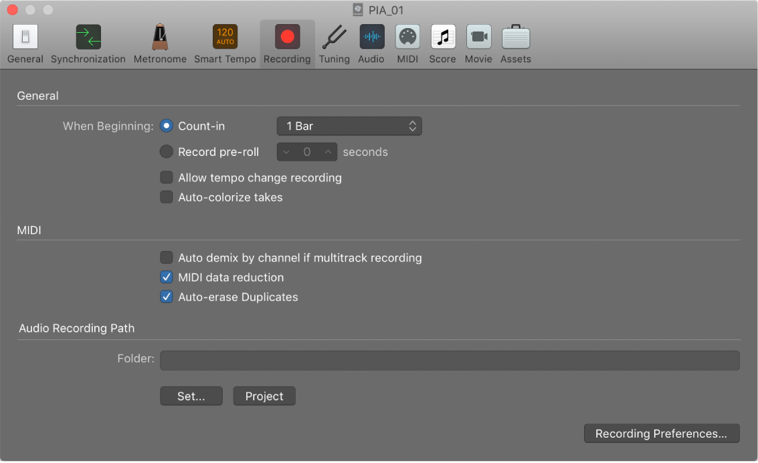The height and width of the screenshot is (463, 758).
Task: Open Score project settings
Action: 442,40
